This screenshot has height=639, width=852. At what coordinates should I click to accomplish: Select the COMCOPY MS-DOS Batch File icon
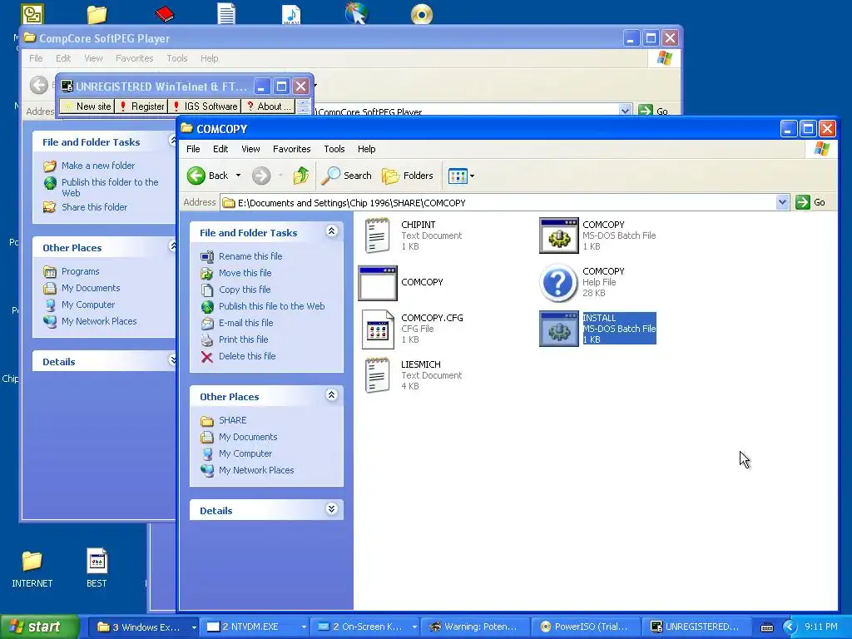pyautogui.click(x=558, y=235)
